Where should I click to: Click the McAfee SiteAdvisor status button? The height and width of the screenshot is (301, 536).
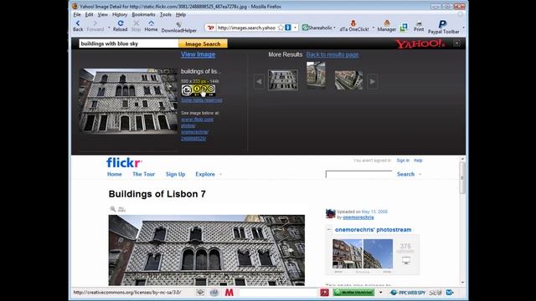click(x=353, y=293)
